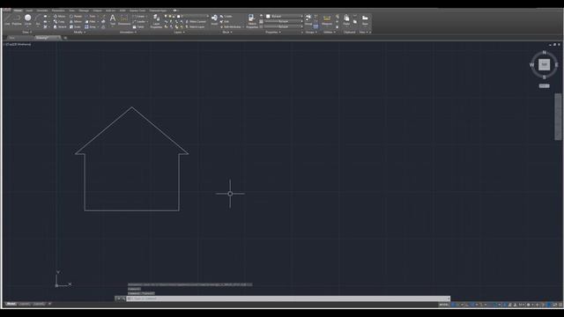Click the navigation bar on right edge
This screenshot has width=564, height=317.
[558, 117]
